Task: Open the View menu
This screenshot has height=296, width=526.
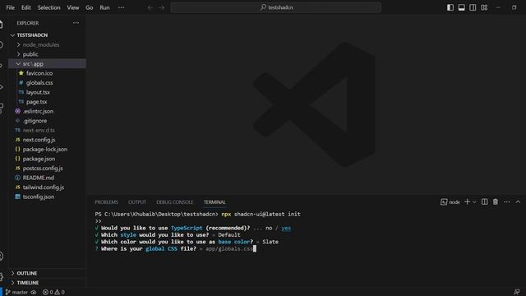Action: pos(72,7)
